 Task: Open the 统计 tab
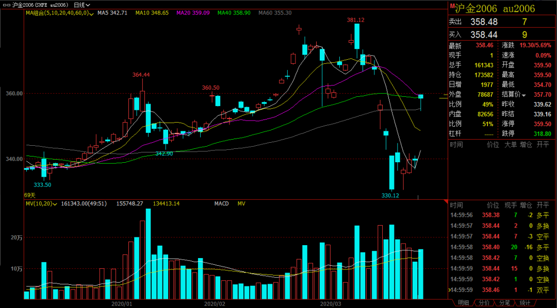(525, 303)
